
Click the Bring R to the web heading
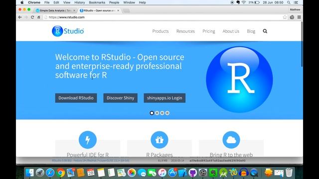click(231, 155)
